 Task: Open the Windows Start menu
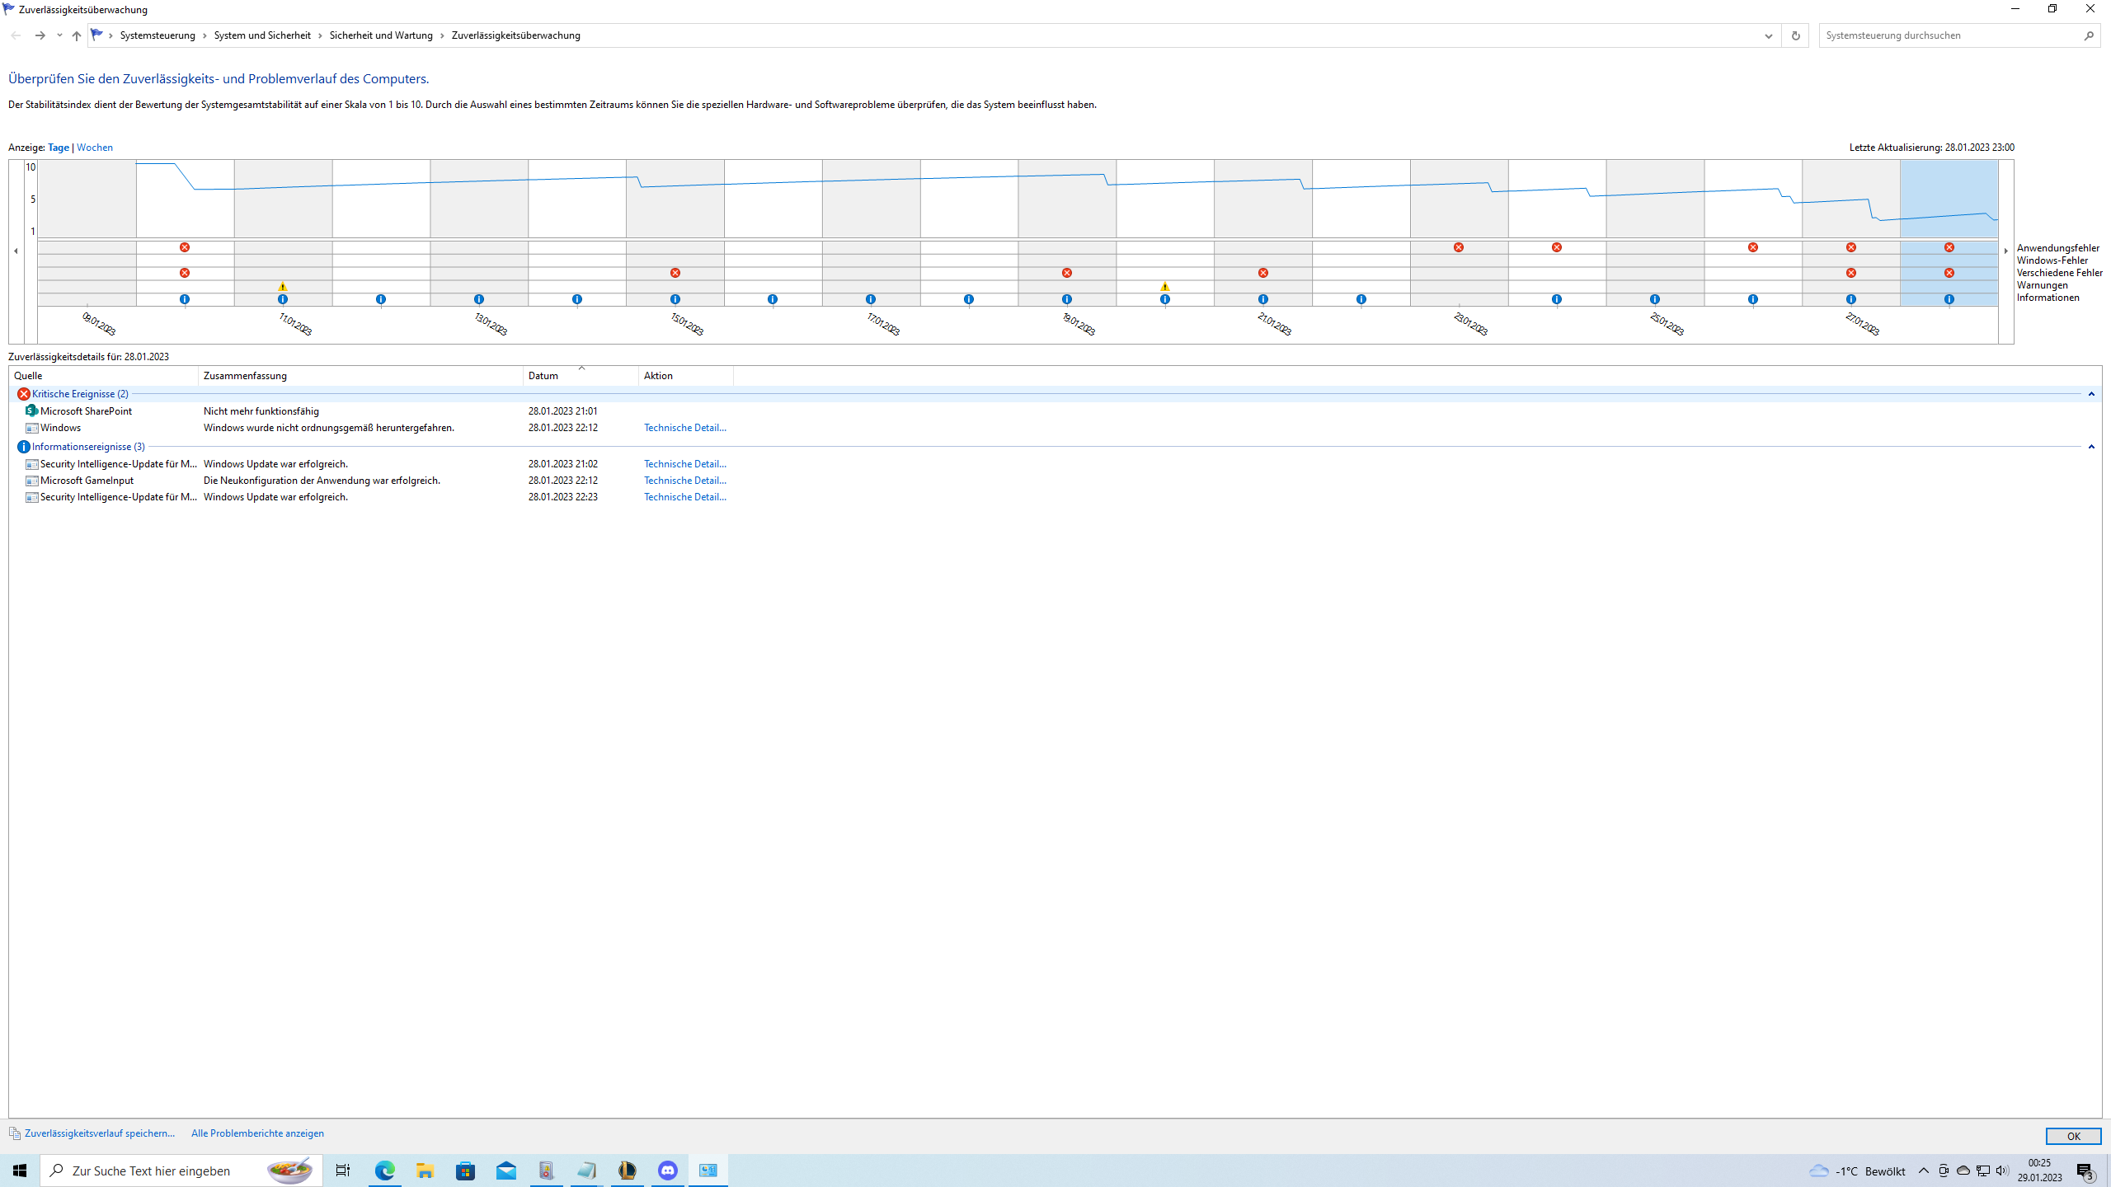click(20, 1171)
